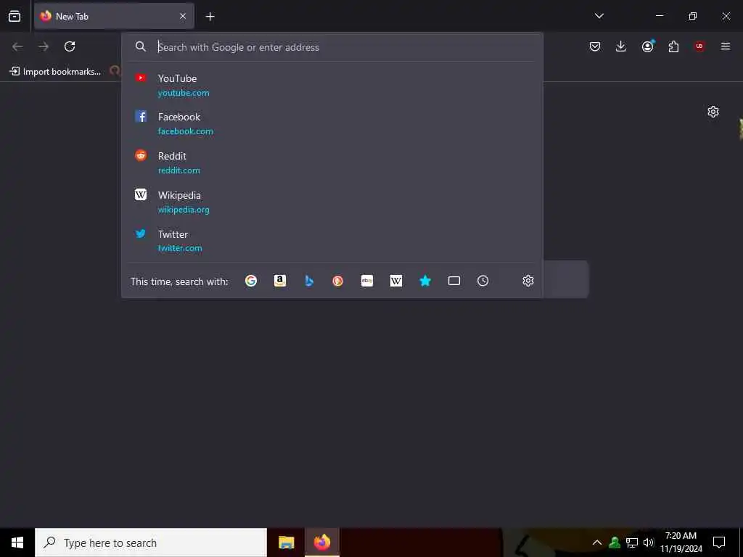
Task: Open the Firefox application menu
Action: [x=726, y=46]
